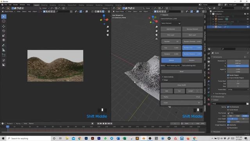Open the File Format PNG dropdown
The height and width of the screenshot is (141, 250).
tap(238, 113)
